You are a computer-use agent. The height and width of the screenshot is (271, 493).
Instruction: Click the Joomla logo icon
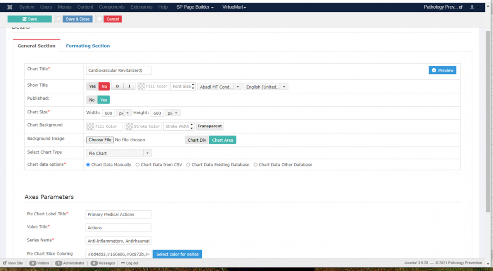point(9,7)
